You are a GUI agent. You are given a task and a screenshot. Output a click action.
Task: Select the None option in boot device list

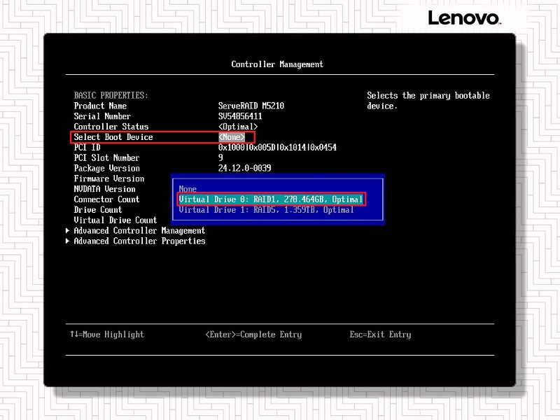tap(188, 189)
